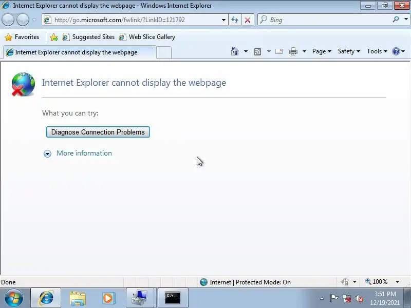
Task: Show hidden system tray icons arrow
Action: click(x=322, y=298)
